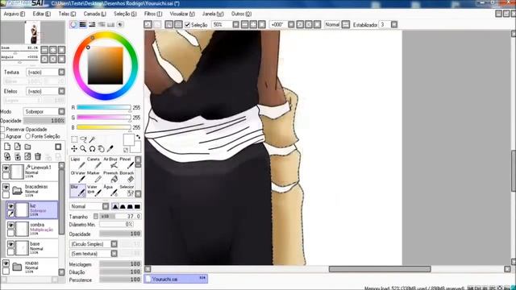This screenshot has height=290, width=516.
Task: Enable the Agrupar checkbox
Action: (x=2, y=136)
